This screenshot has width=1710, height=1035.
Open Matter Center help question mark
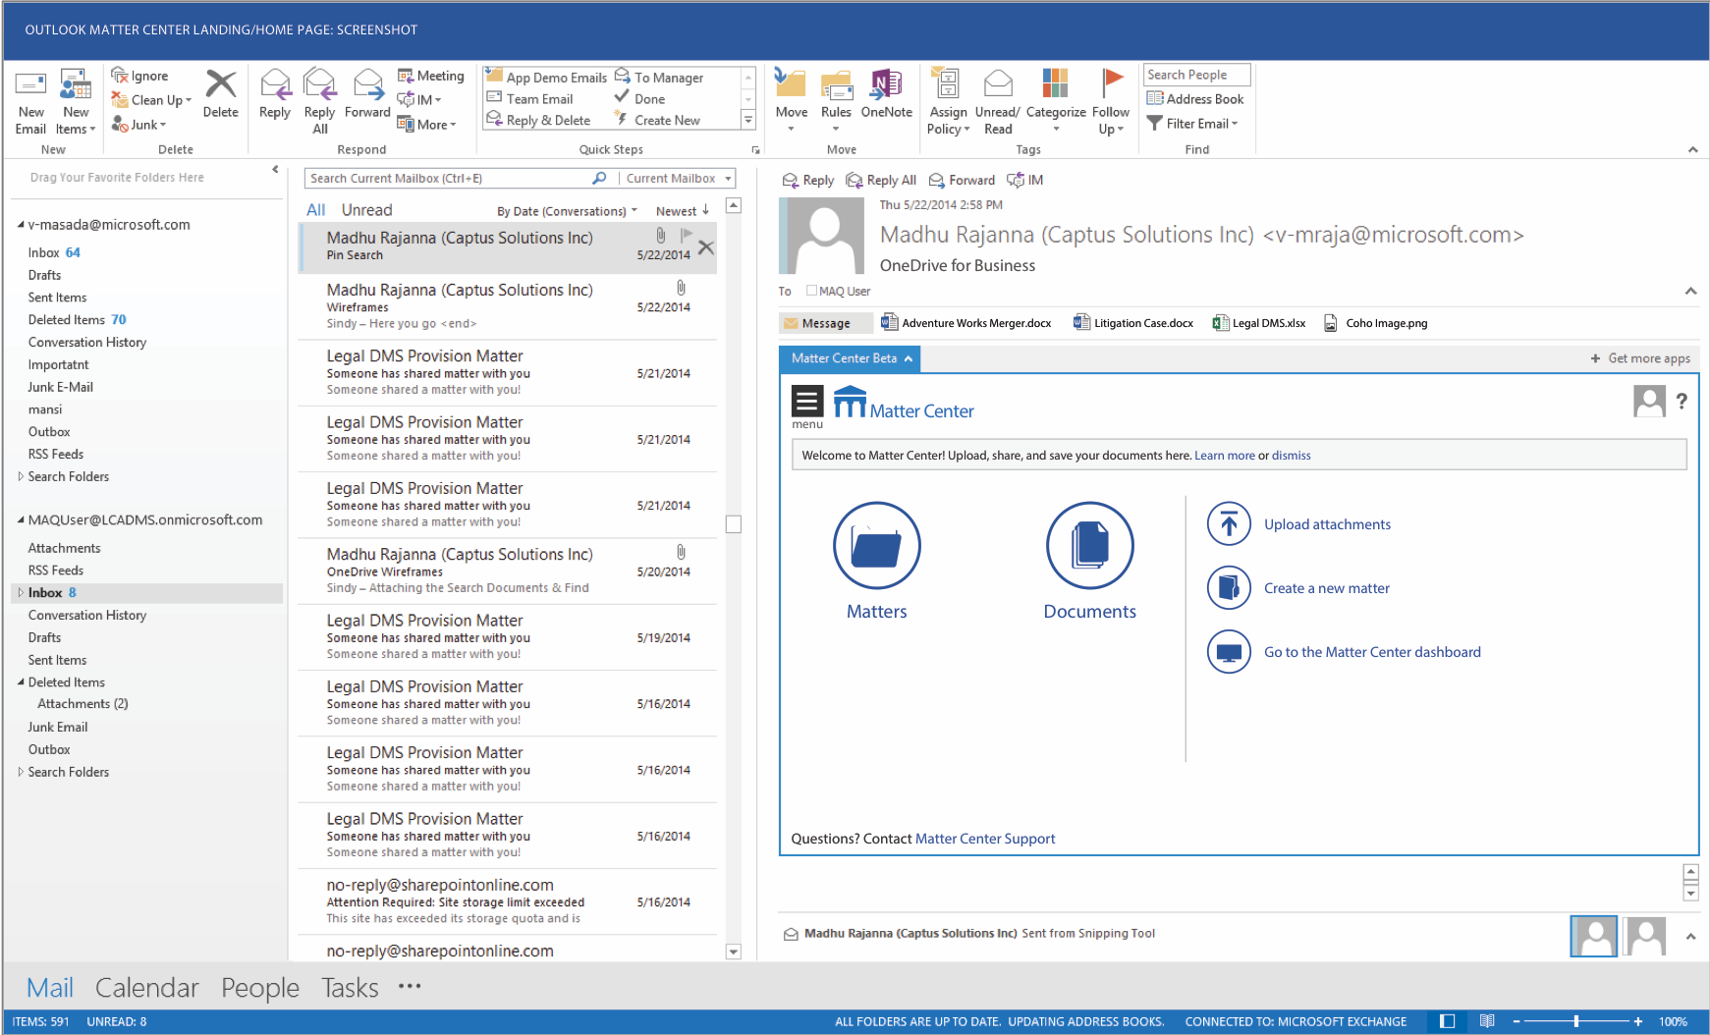coord(1682,401)
